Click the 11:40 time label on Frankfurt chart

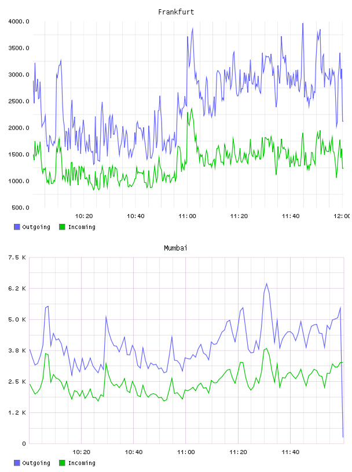tap(291, 216)
